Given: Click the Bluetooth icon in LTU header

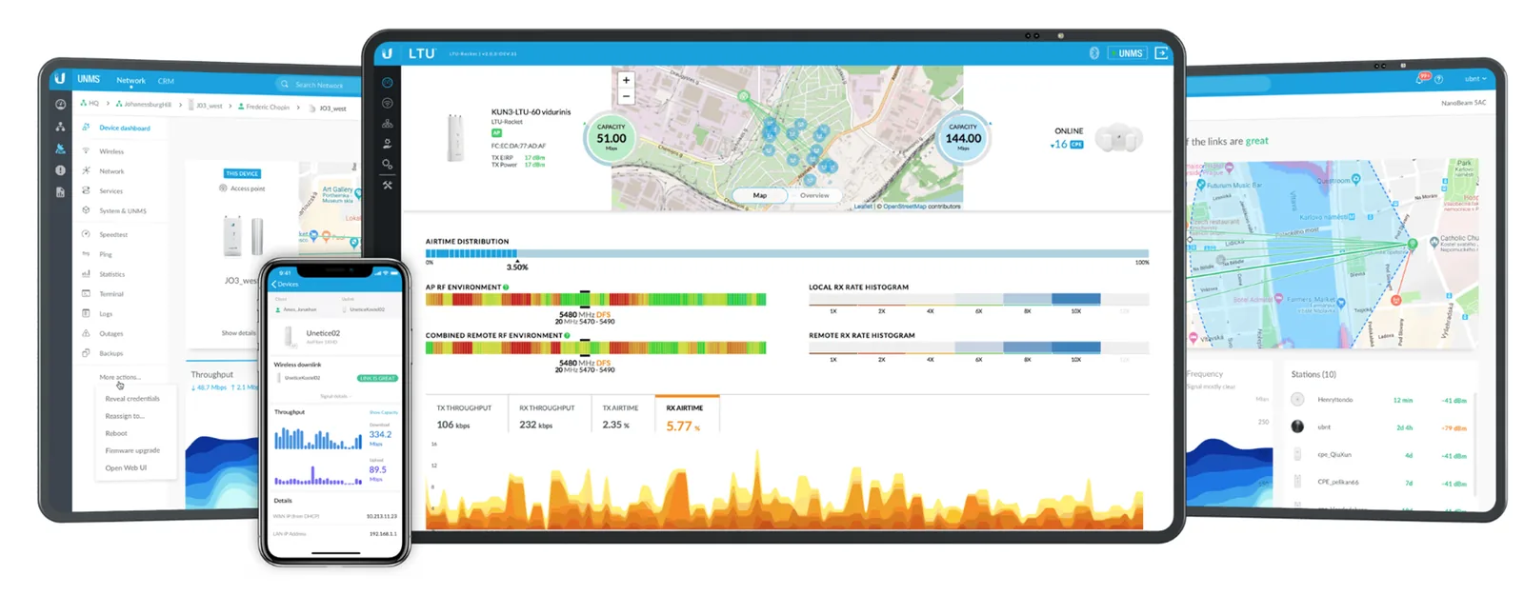Looking at the screenshot, I should pyautogui.click(x=1093, y=53).
